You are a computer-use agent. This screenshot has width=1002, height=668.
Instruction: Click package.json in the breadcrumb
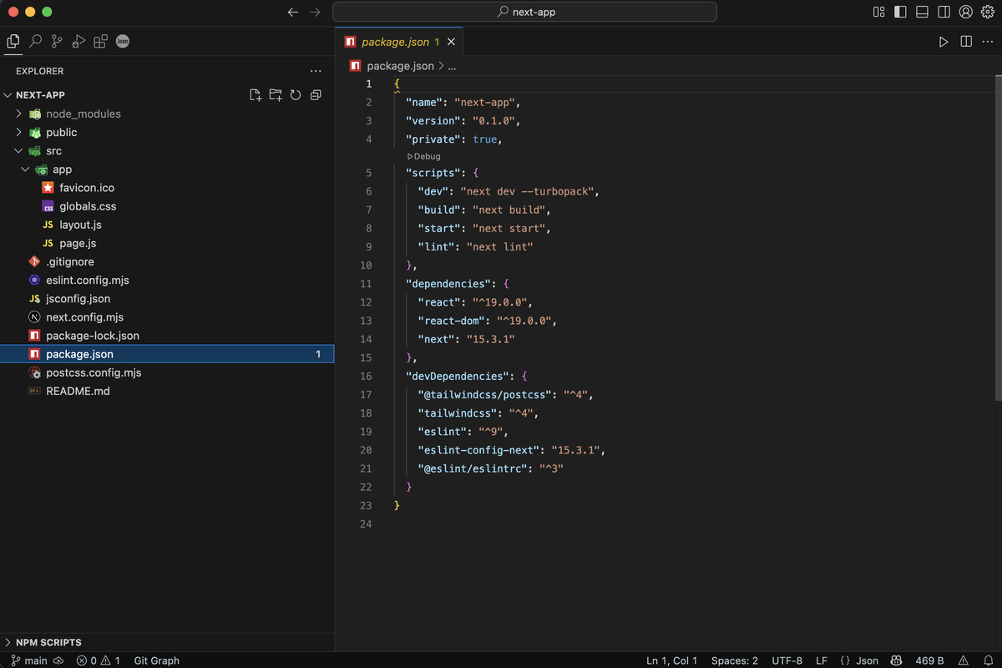tap(400, 66)
